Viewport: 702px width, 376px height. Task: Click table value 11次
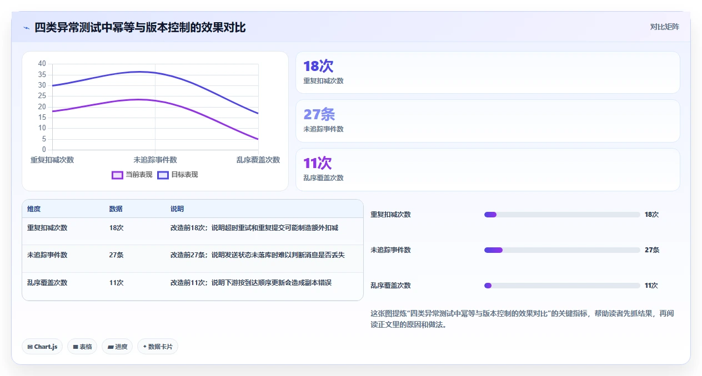point(117,283)
